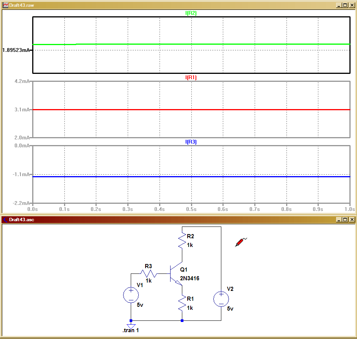The width and height of the screenshot is (357, 339).
Task: Select resistor R2 symbol in schematic
Action: coord(182,241)
